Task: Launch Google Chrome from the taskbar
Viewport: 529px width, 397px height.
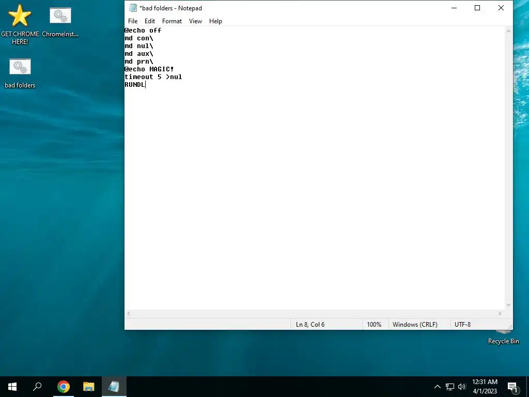Action: (64, 387)
